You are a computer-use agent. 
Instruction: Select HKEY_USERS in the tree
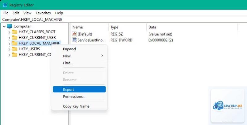coord(29,49)
